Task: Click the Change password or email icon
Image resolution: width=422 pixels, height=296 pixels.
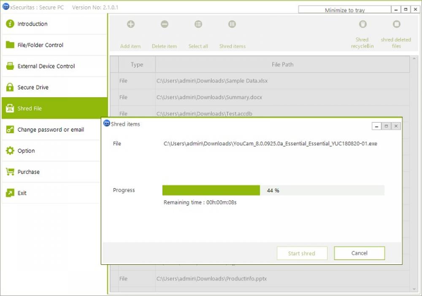Action: tap(10, 129)
